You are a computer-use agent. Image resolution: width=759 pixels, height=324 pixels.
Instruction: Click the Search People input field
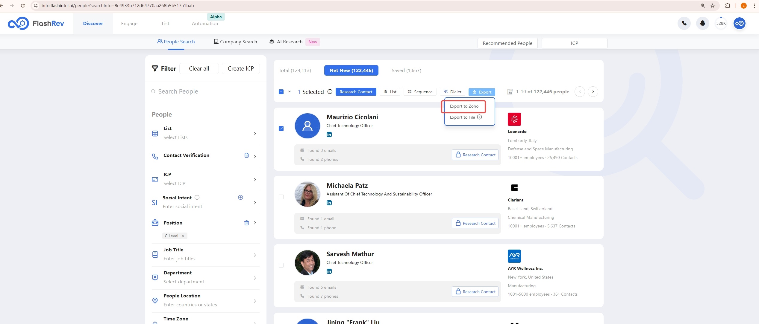(x=206, y=91)
